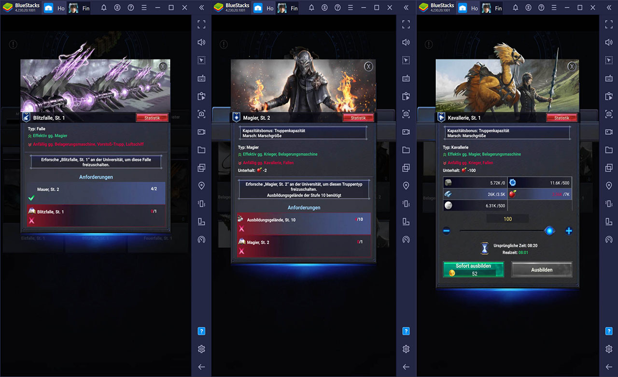This screenshot has height=377, width=618.
Task: Collapse sidebar chevrons in middle window
Action: click(x=406, y=8)
